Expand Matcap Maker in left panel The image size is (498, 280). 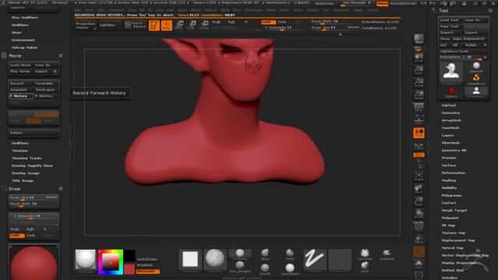24,47
